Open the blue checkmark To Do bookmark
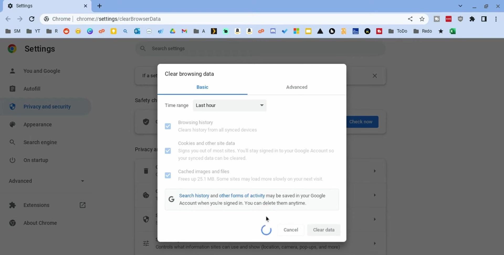The height and width of the screenshot is (255, 504). 285,31
